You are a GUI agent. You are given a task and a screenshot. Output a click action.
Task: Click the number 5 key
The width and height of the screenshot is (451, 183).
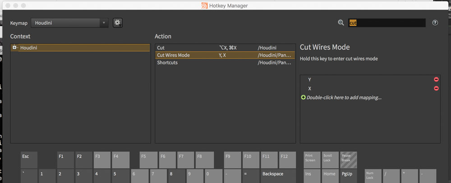120,176
